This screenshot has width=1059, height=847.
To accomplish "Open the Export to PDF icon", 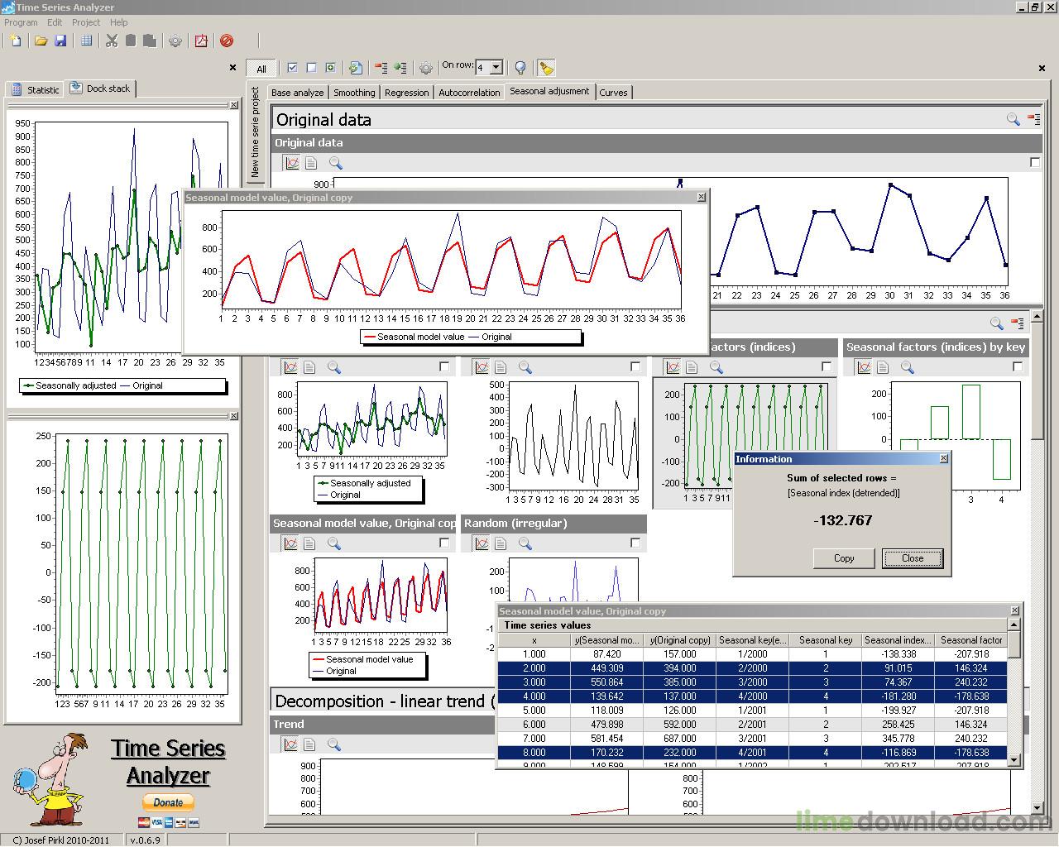I will (x=201, y=41).
